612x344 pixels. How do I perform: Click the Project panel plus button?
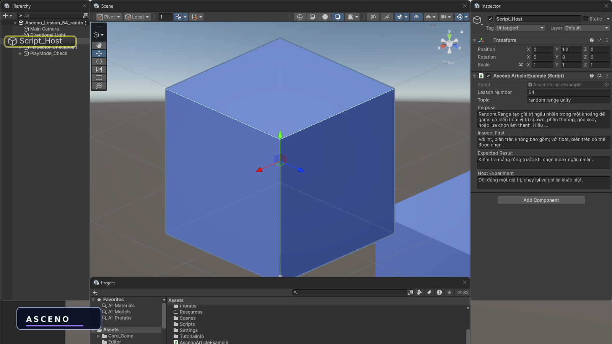pyautogui.click(x=95, y=292)
